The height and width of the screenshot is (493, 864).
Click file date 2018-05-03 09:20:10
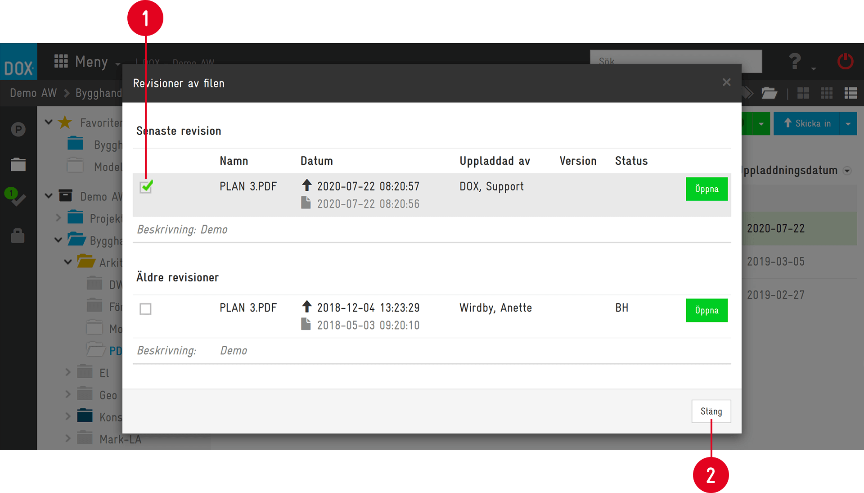[368, 326]
